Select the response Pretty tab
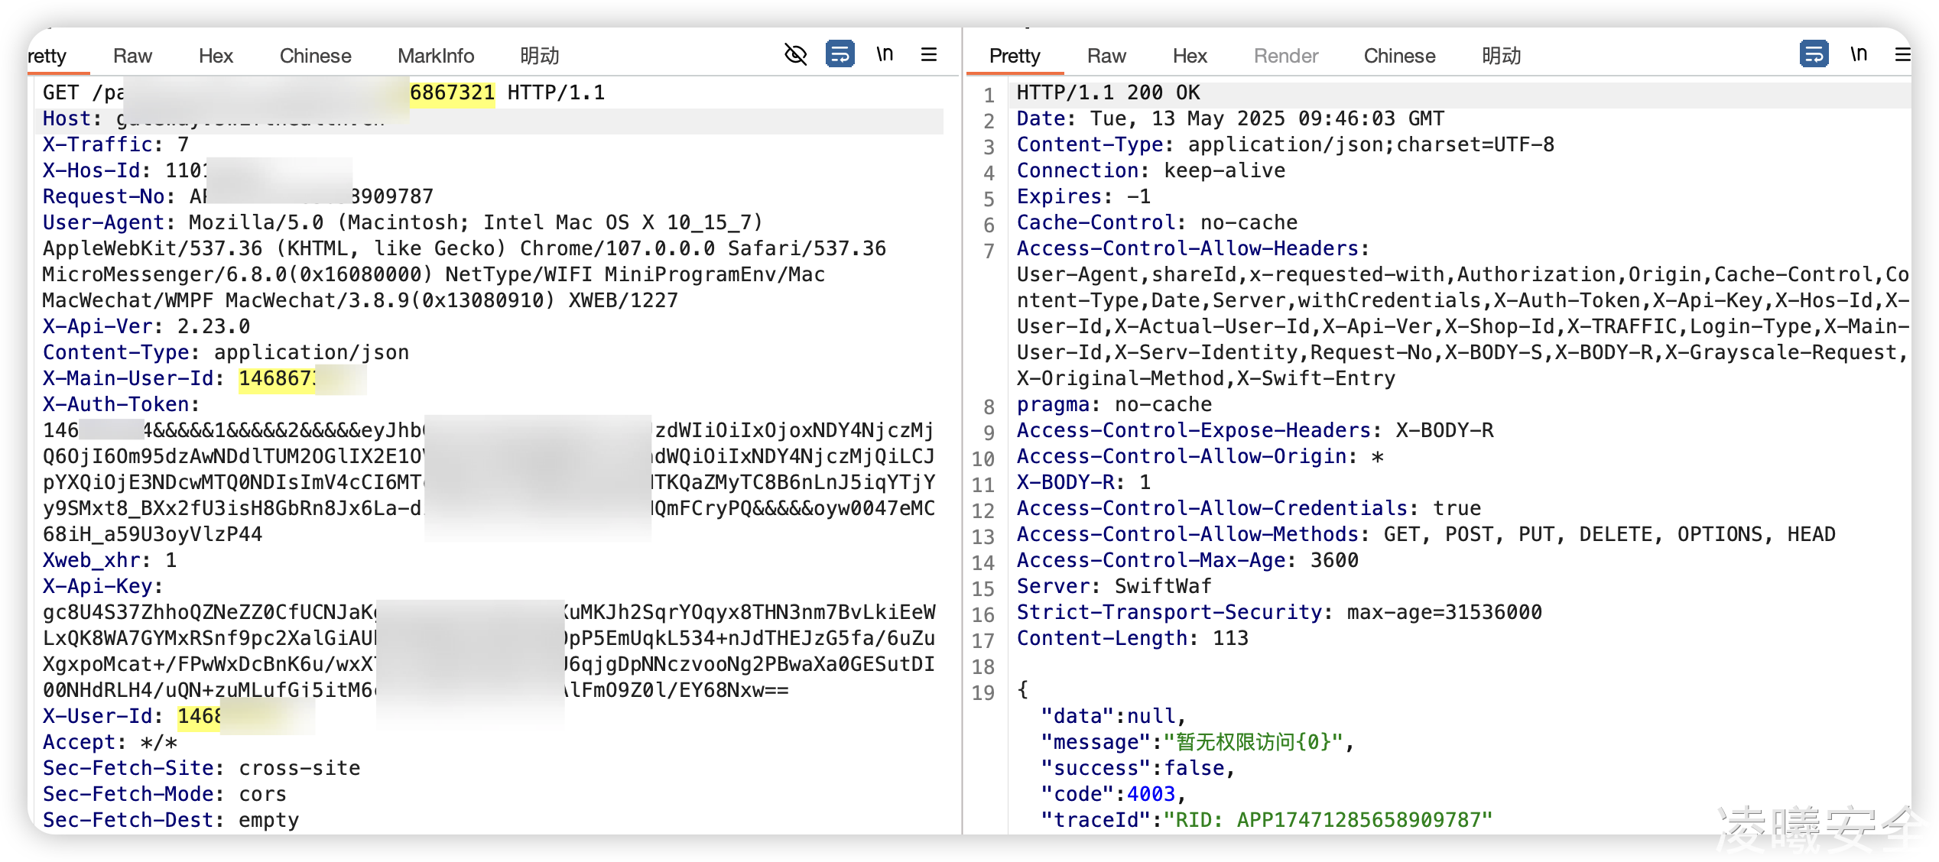1939x862 pixels. (1015, 56)
